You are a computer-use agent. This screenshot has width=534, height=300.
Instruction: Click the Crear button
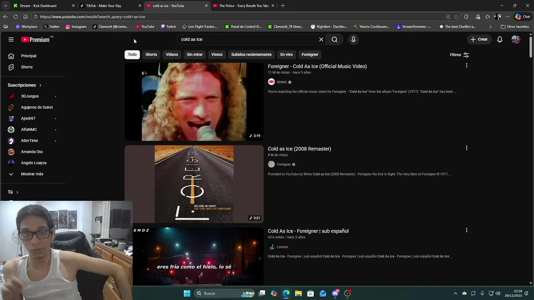(x=479, y=40)
